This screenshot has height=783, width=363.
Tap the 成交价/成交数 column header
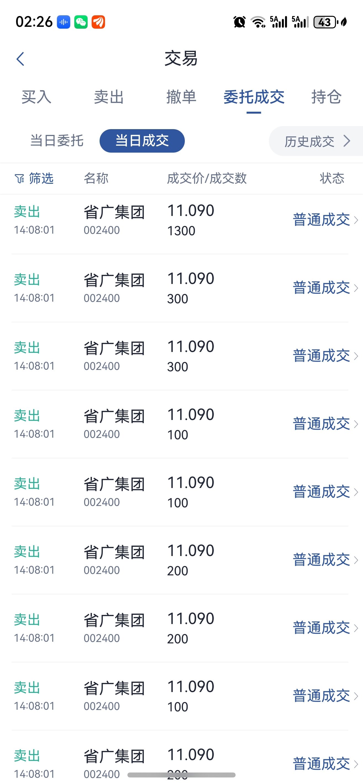pyautogui.click(x=207, y=178)
